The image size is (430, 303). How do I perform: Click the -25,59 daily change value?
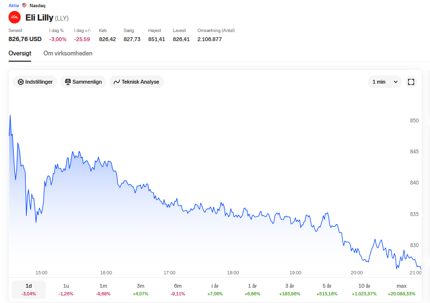(x=82, y=39)
